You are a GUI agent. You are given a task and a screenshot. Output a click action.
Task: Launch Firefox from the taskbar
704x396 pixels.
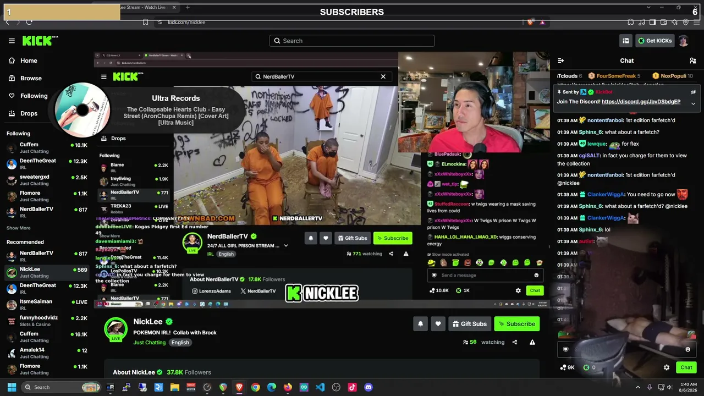(288, 387)
